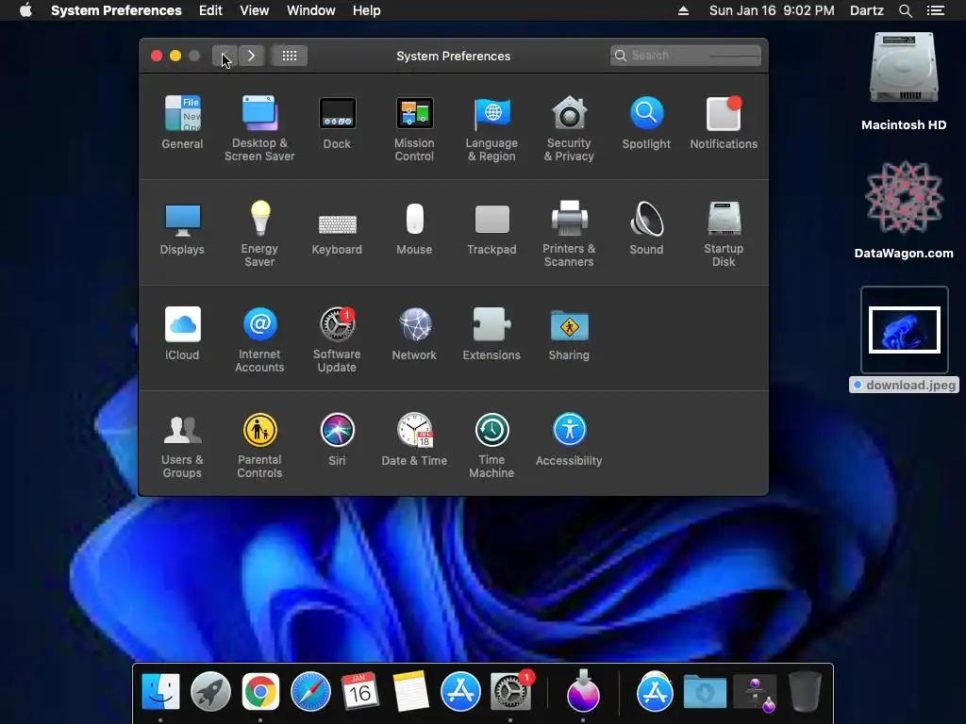Click the forward navigation arrow
The width and height of the screenshot is (966, 724).
[251, 56]
